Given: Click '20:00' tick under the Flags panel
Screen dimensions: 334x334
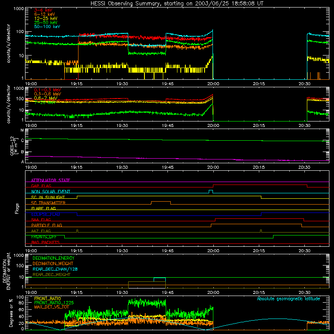Looking at the screenshot, I should [x=213, y=251].
